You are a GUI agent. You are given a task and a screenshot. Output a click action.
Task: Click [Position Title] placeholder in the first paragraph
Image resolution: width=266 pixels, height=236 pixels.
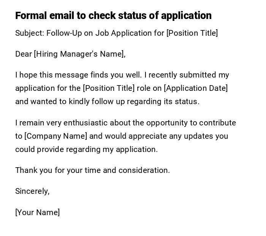tap(109, 88)
